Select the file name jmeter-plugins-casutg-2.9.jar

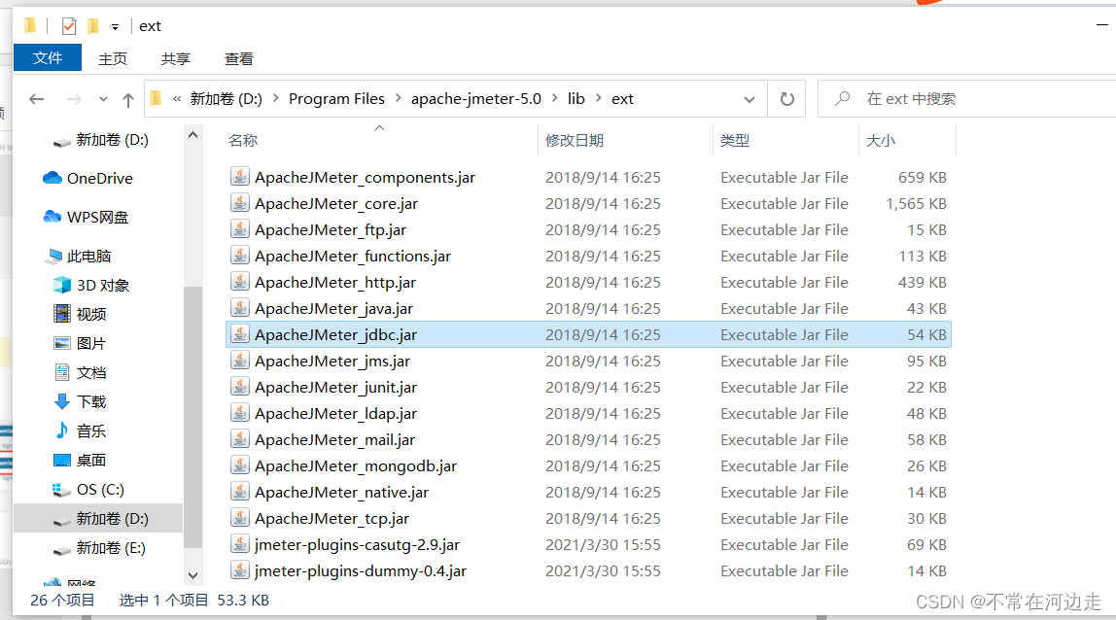point(358,545)
